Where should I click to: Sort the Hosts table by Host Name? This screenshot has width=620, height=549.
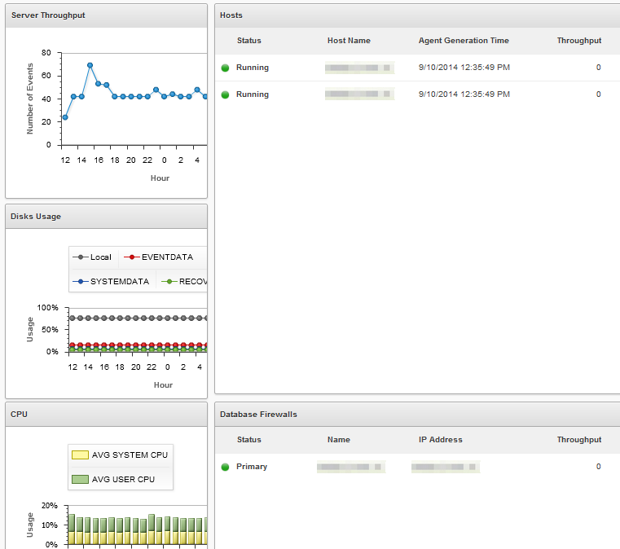[x=349, y=40]
